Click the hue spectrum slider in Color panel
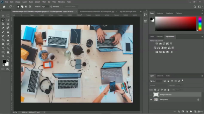Screen dimensions: 204x114 (x=200, y=24)
